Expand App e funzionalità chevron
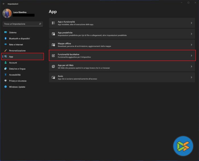 pos(191,23)
